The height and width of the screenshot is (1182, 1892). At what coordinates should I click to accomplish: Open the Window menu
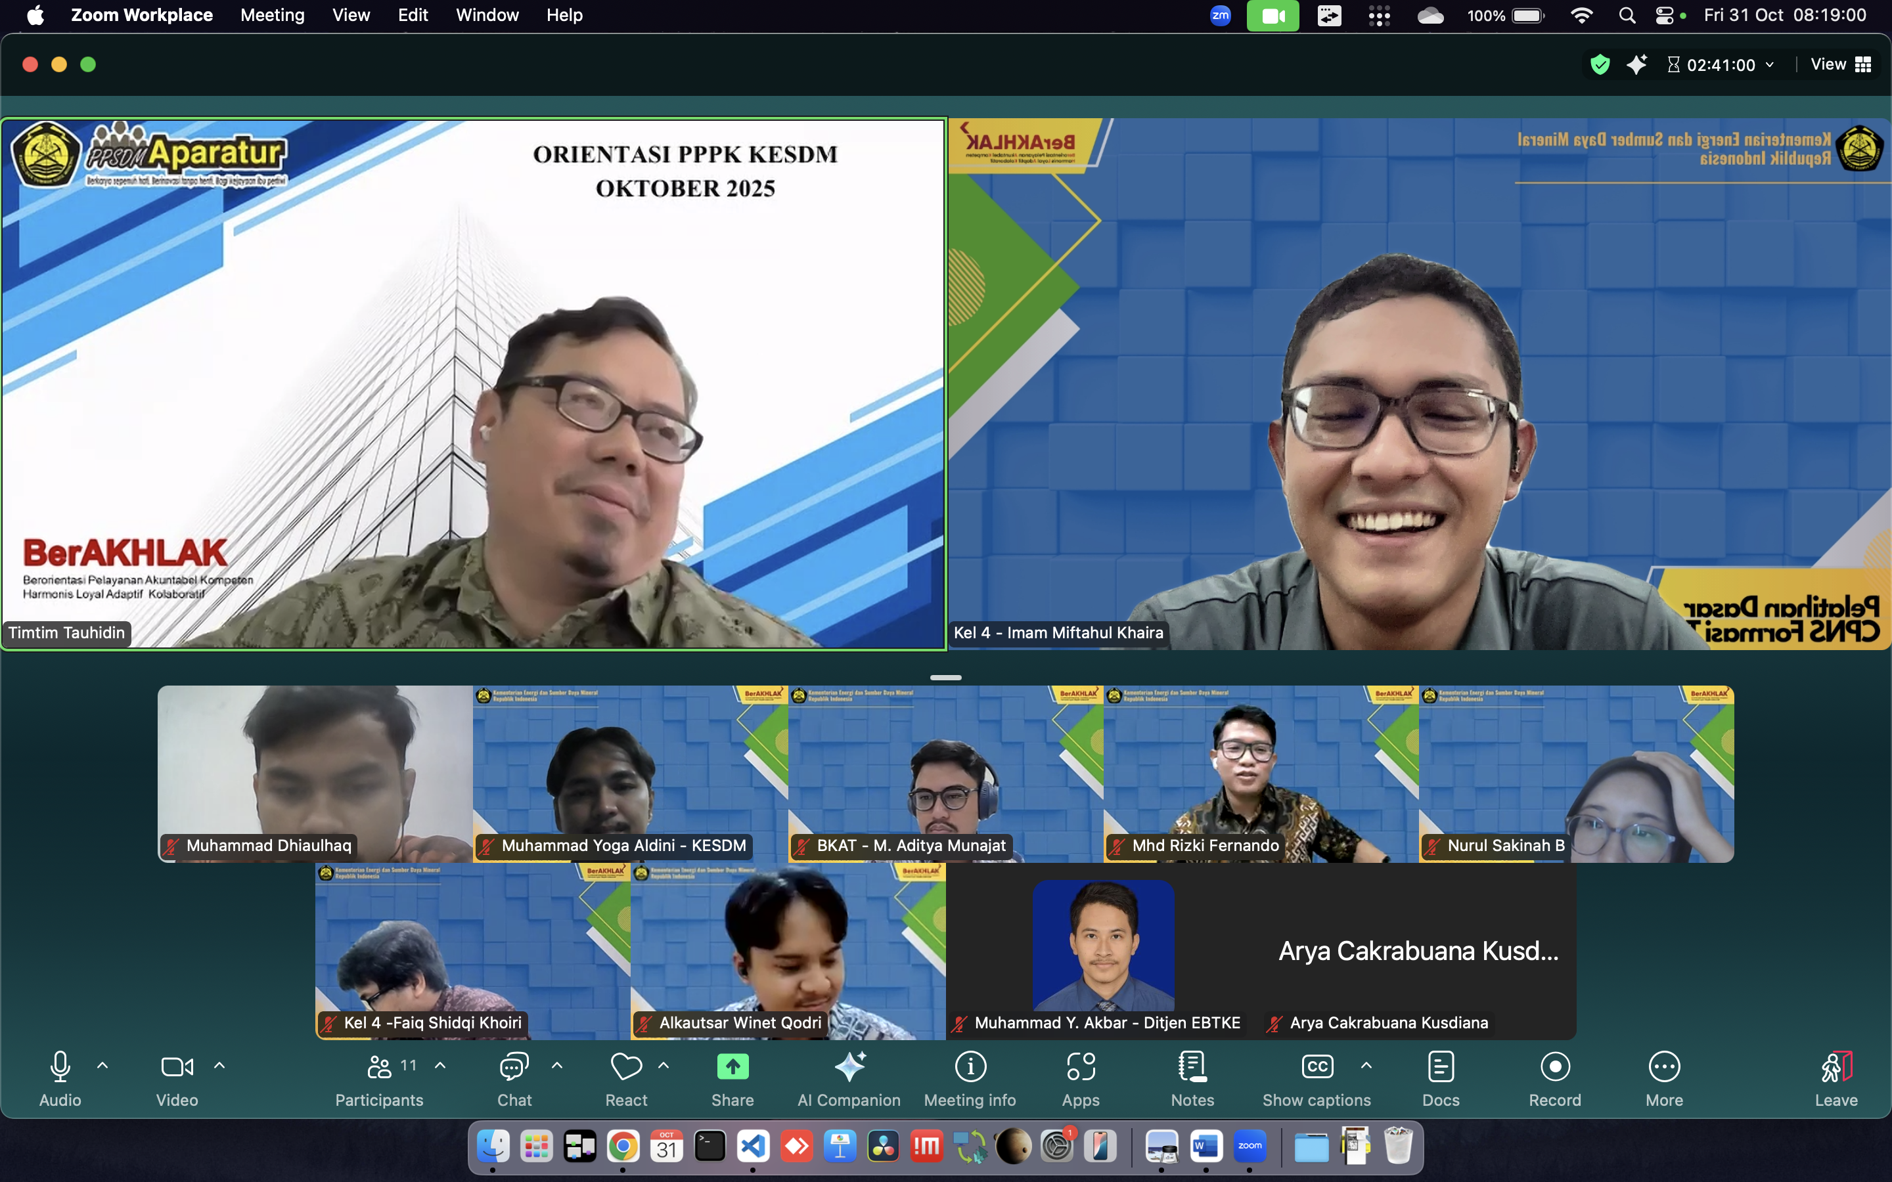pyautogui.click(x=487, y=15)
